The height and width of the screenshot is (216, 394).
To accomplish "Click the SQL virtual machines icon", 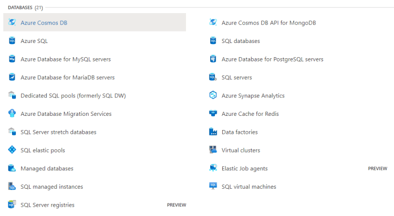I will (x=213, y=187).
